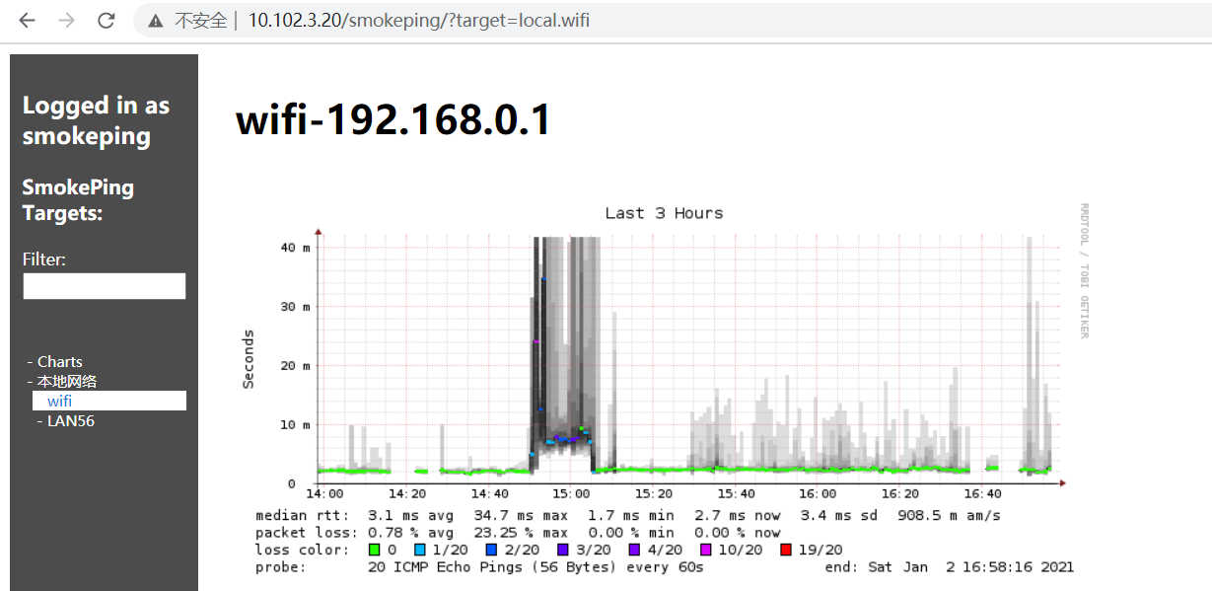Click the 'SmokePing Targets:' heading
This screenshot has width=1212, height=591.
click(x=78, y=200)
